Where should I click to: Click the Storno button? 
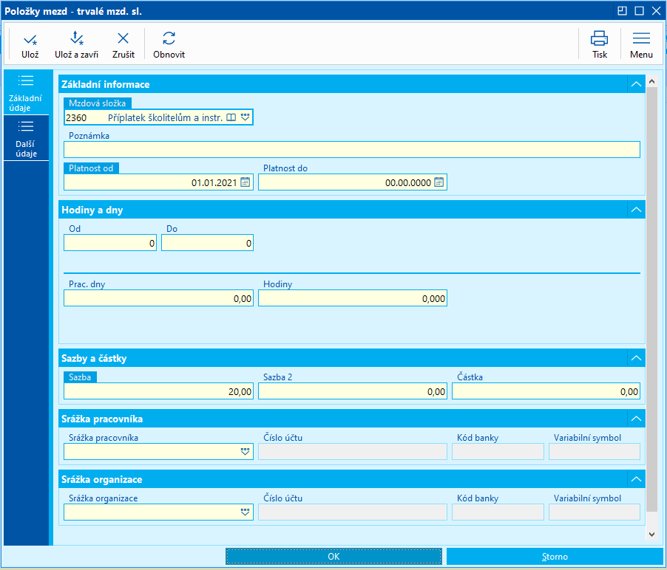pyautogui.click(x=555, y=557)
